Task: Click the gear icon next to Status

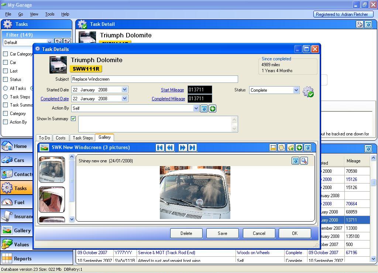Action: pos(308,92)
